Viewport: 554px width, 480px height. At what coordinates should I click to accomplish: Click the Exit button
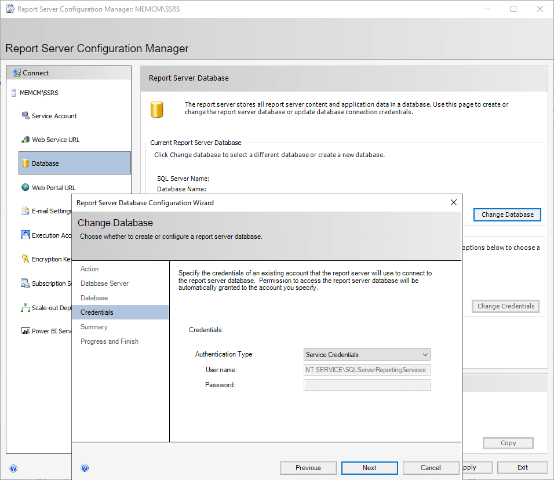522,467
